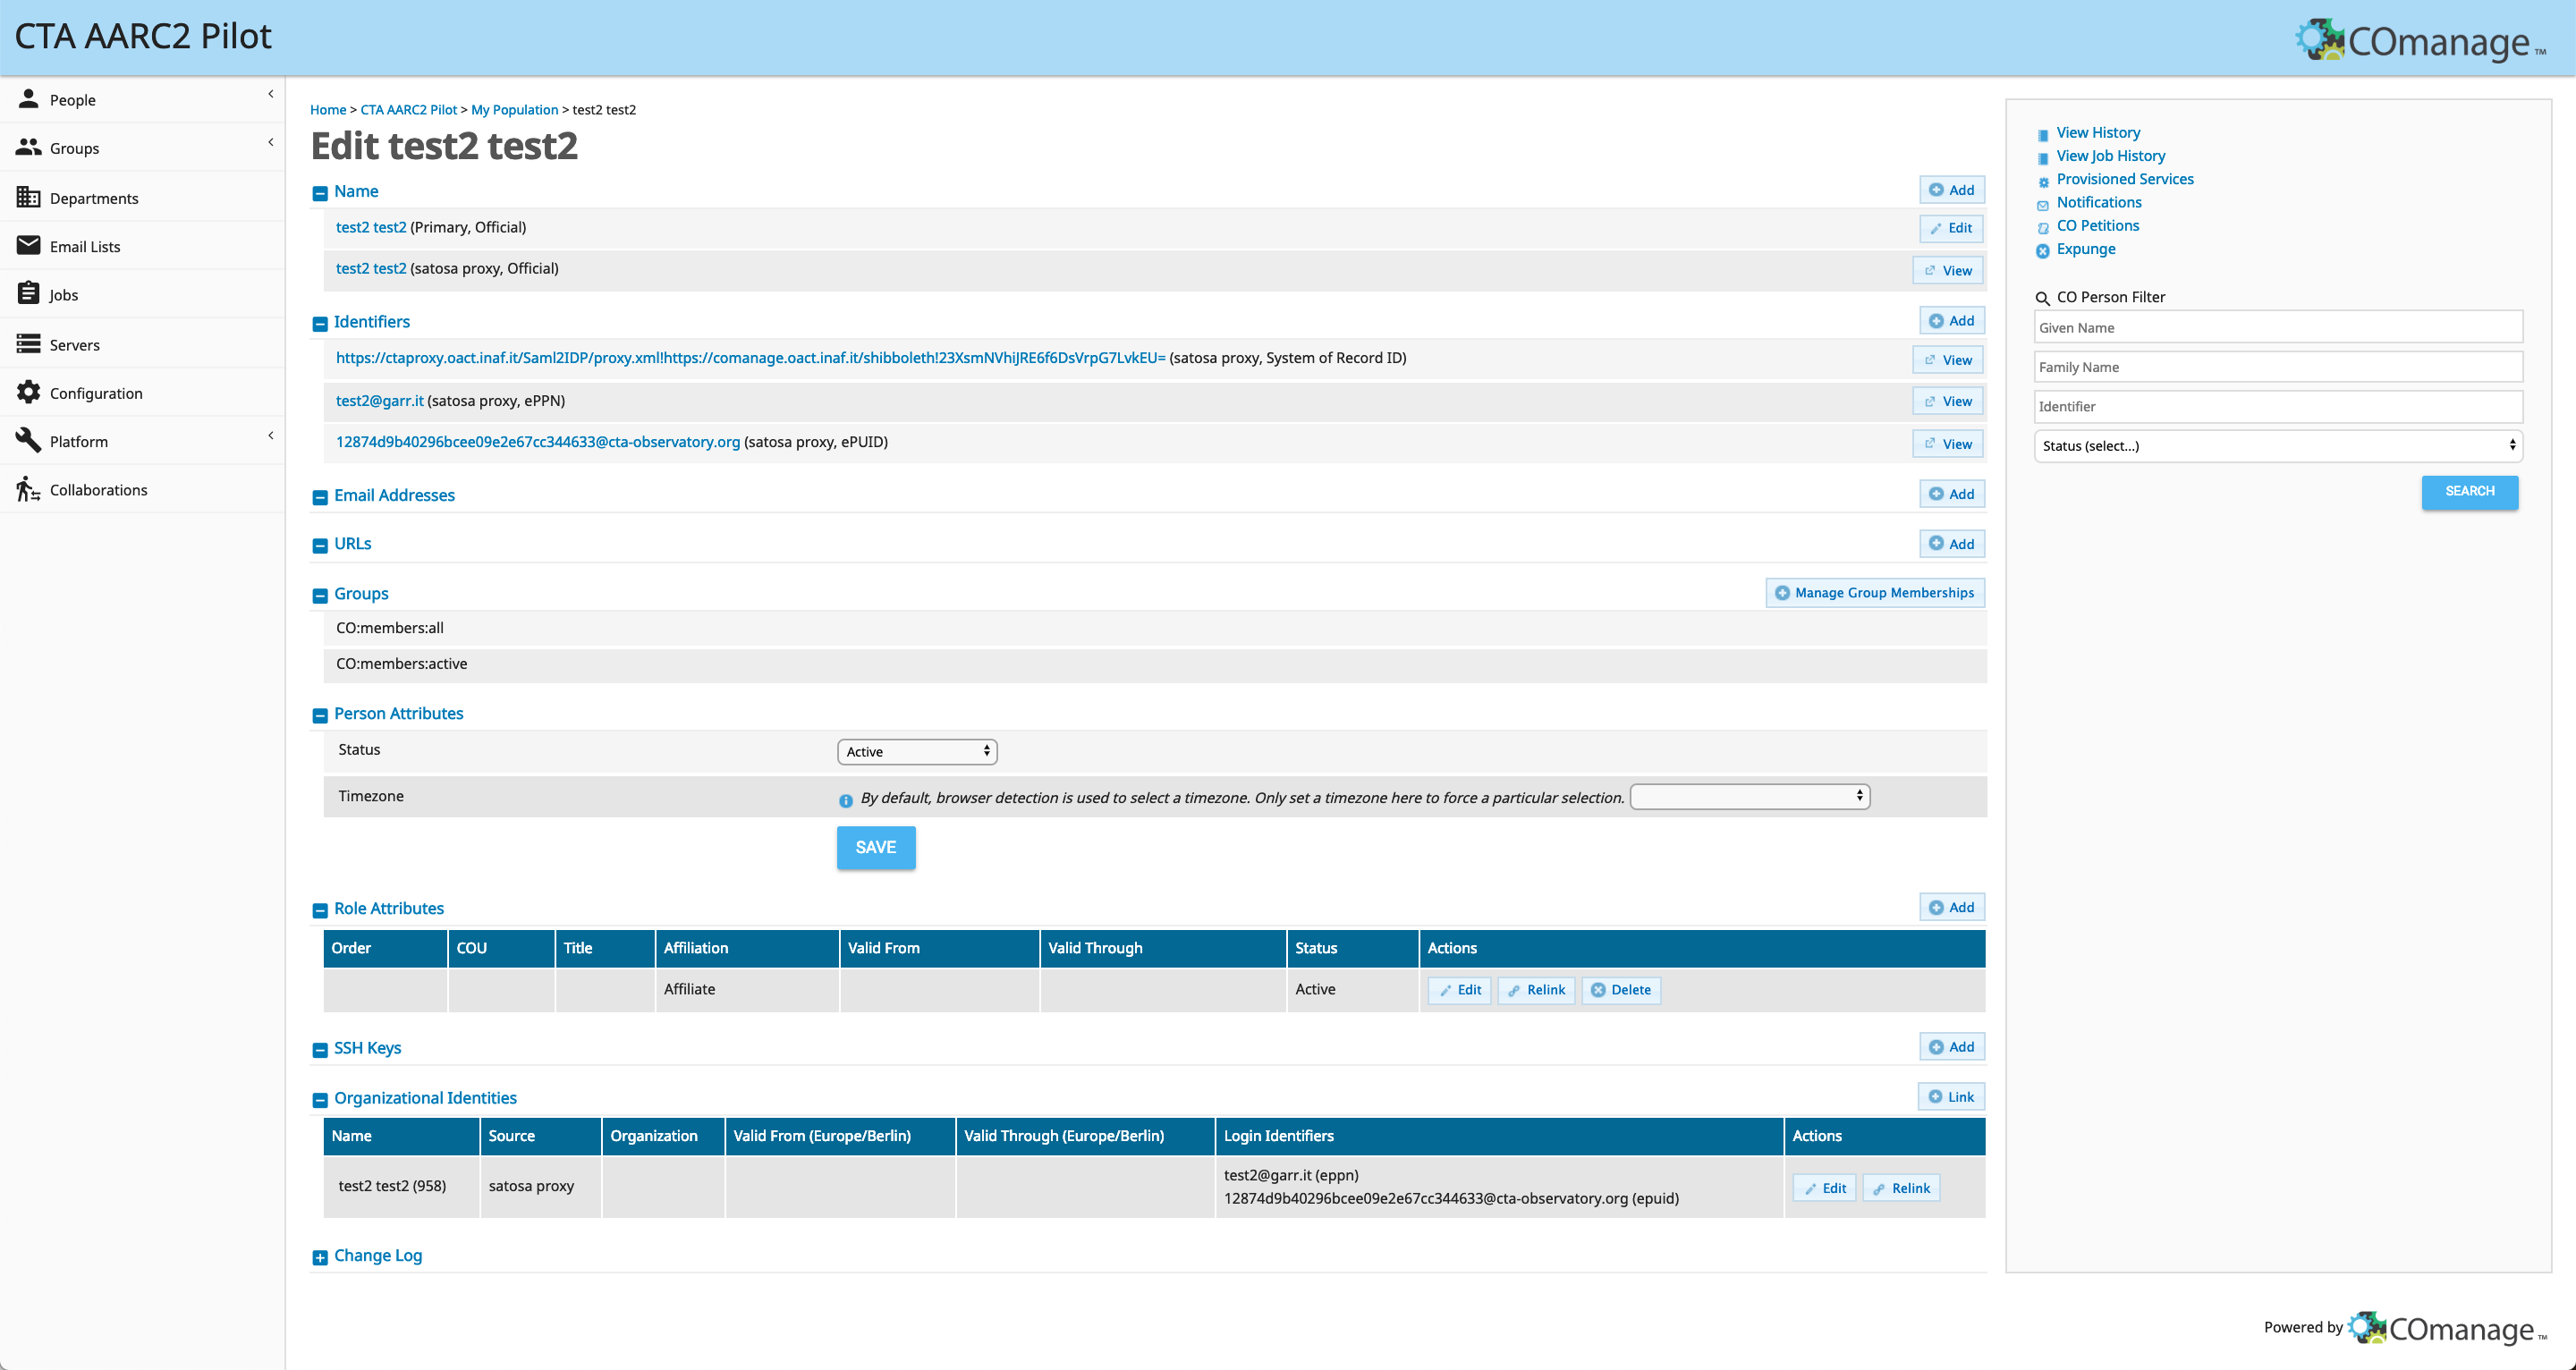Screen dimensions: 2576x1370
Task: Click the Platform wrench icon
Action: pyautogui.click(x=28, y=440)
